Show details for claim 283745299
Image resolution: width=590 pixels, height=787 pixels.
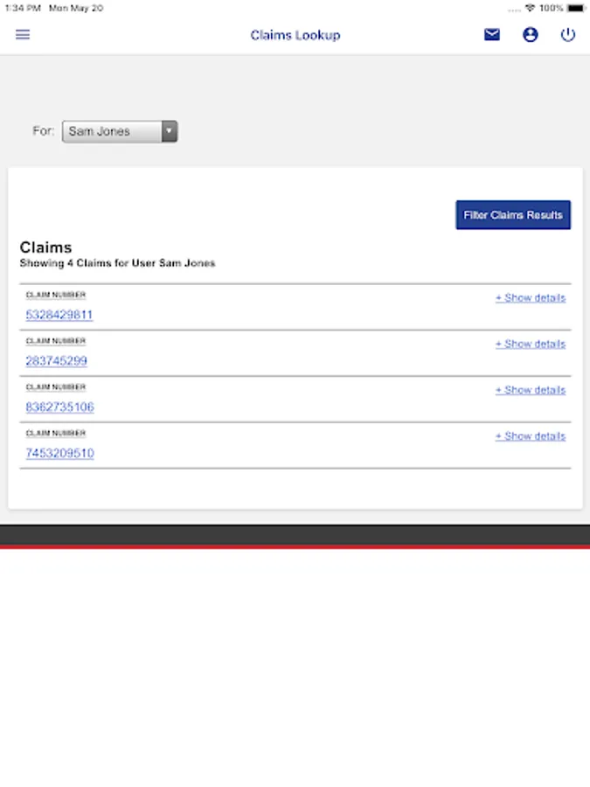click(531, 344)
